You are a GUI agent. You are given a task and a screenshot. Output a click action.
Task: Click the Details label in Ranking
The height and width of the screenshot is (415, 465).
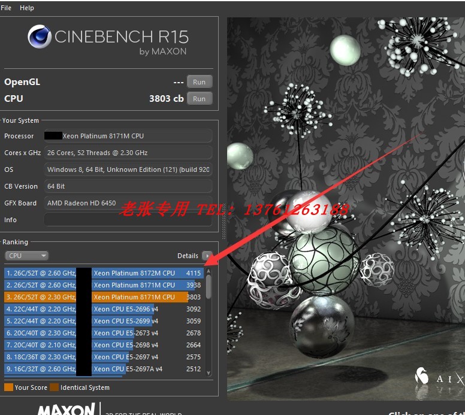[x=188, y=256]
